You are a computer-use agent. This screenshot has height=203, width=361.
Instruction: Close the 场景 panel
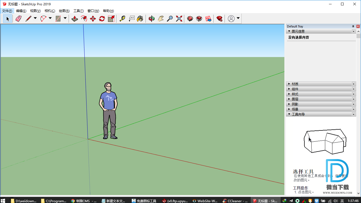354,109
